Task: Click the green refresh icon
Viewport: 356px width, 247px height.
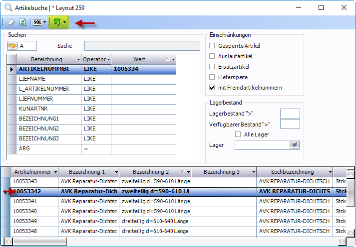Action: pyautogui.click(x=22, y=22)
